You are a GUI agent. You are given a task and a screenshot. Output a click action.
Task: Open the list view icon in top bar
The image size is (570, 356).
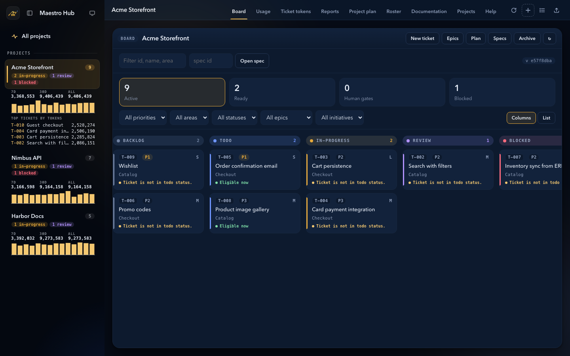point(542,10)
